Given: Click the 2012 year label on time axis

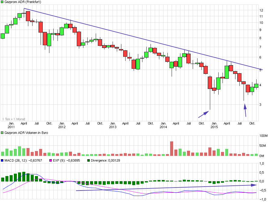Looking at the screenshot, I should coord(62,127).
